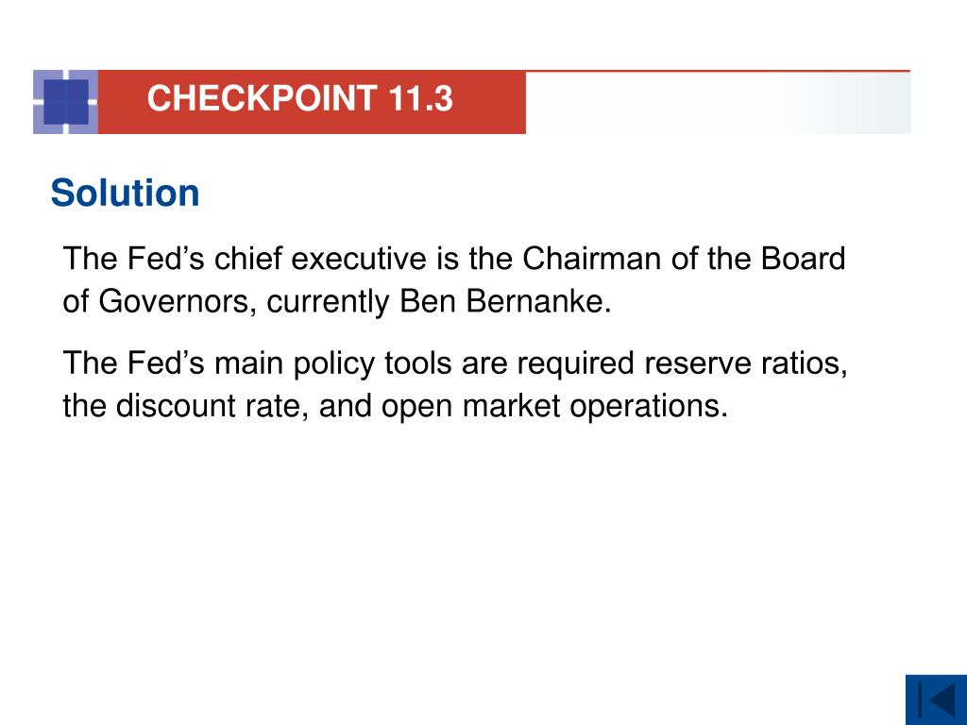967x725 pixels.
Task: Click the number 11.3 in the header
Action: [x=420, y=98]
